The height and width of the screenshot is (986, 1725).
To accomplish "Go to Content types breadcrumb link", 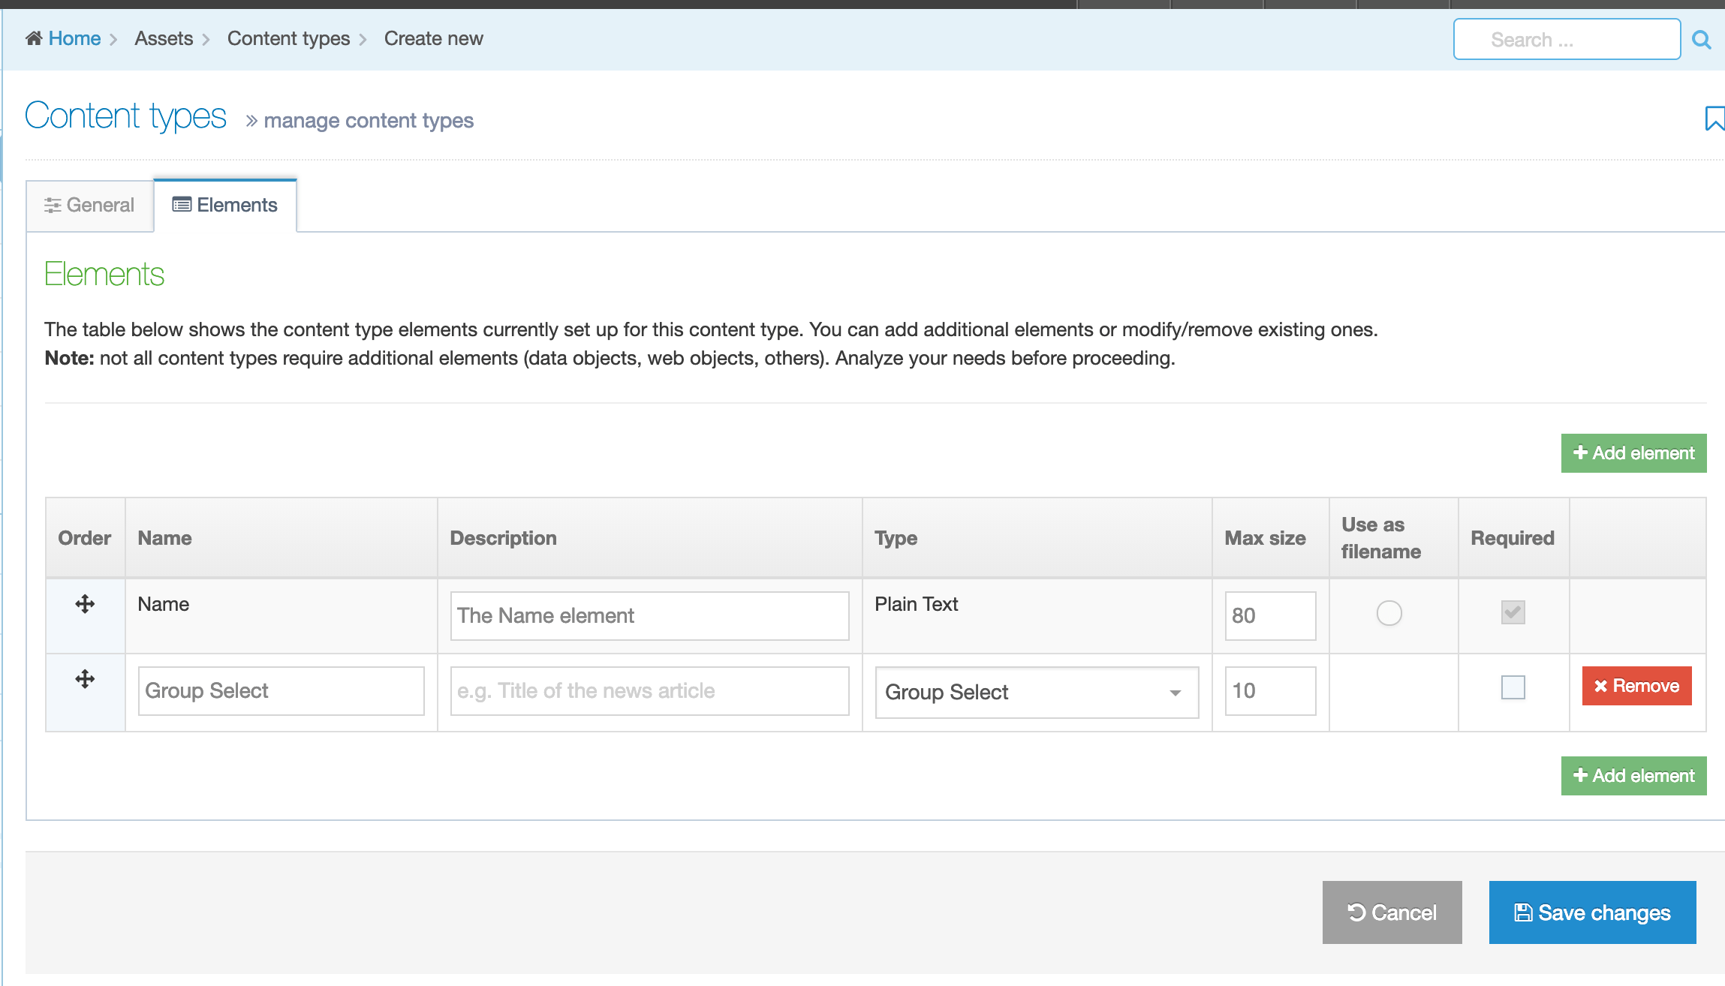I will pos(288,38).
